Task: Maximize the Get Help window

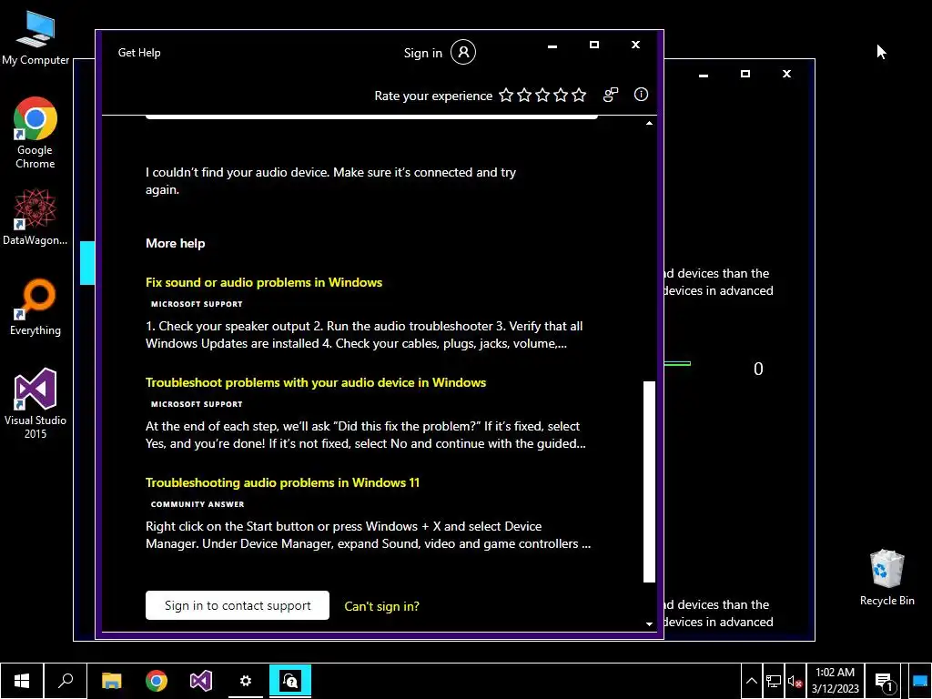Action: pos(593,46)
